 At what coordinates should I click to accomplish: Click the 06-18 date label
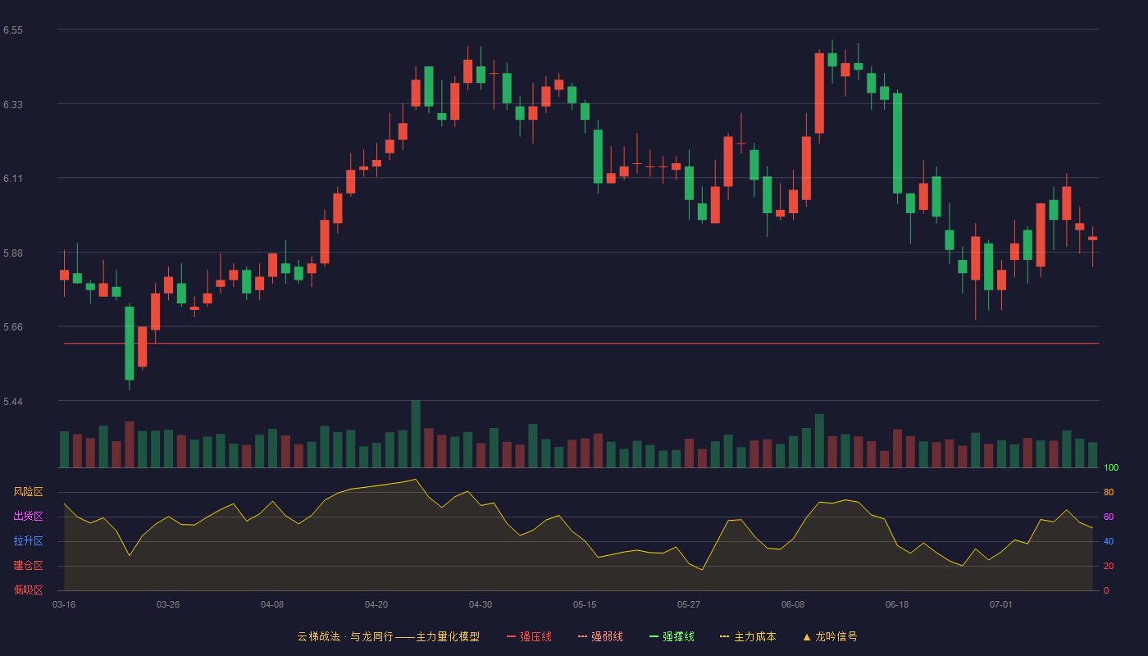point(897,604)
